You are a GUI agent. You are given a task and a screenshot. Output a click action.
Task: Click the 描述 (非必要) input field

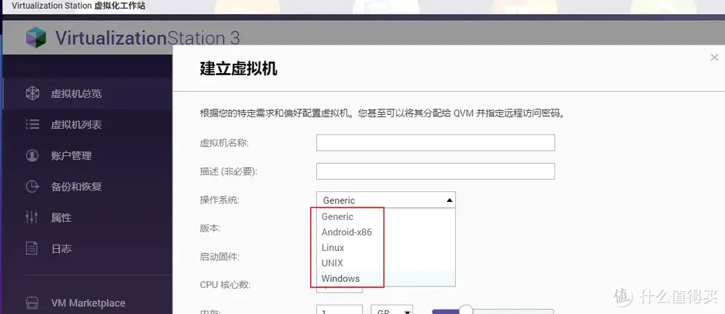pyautogui.click(x=436, y=172)
